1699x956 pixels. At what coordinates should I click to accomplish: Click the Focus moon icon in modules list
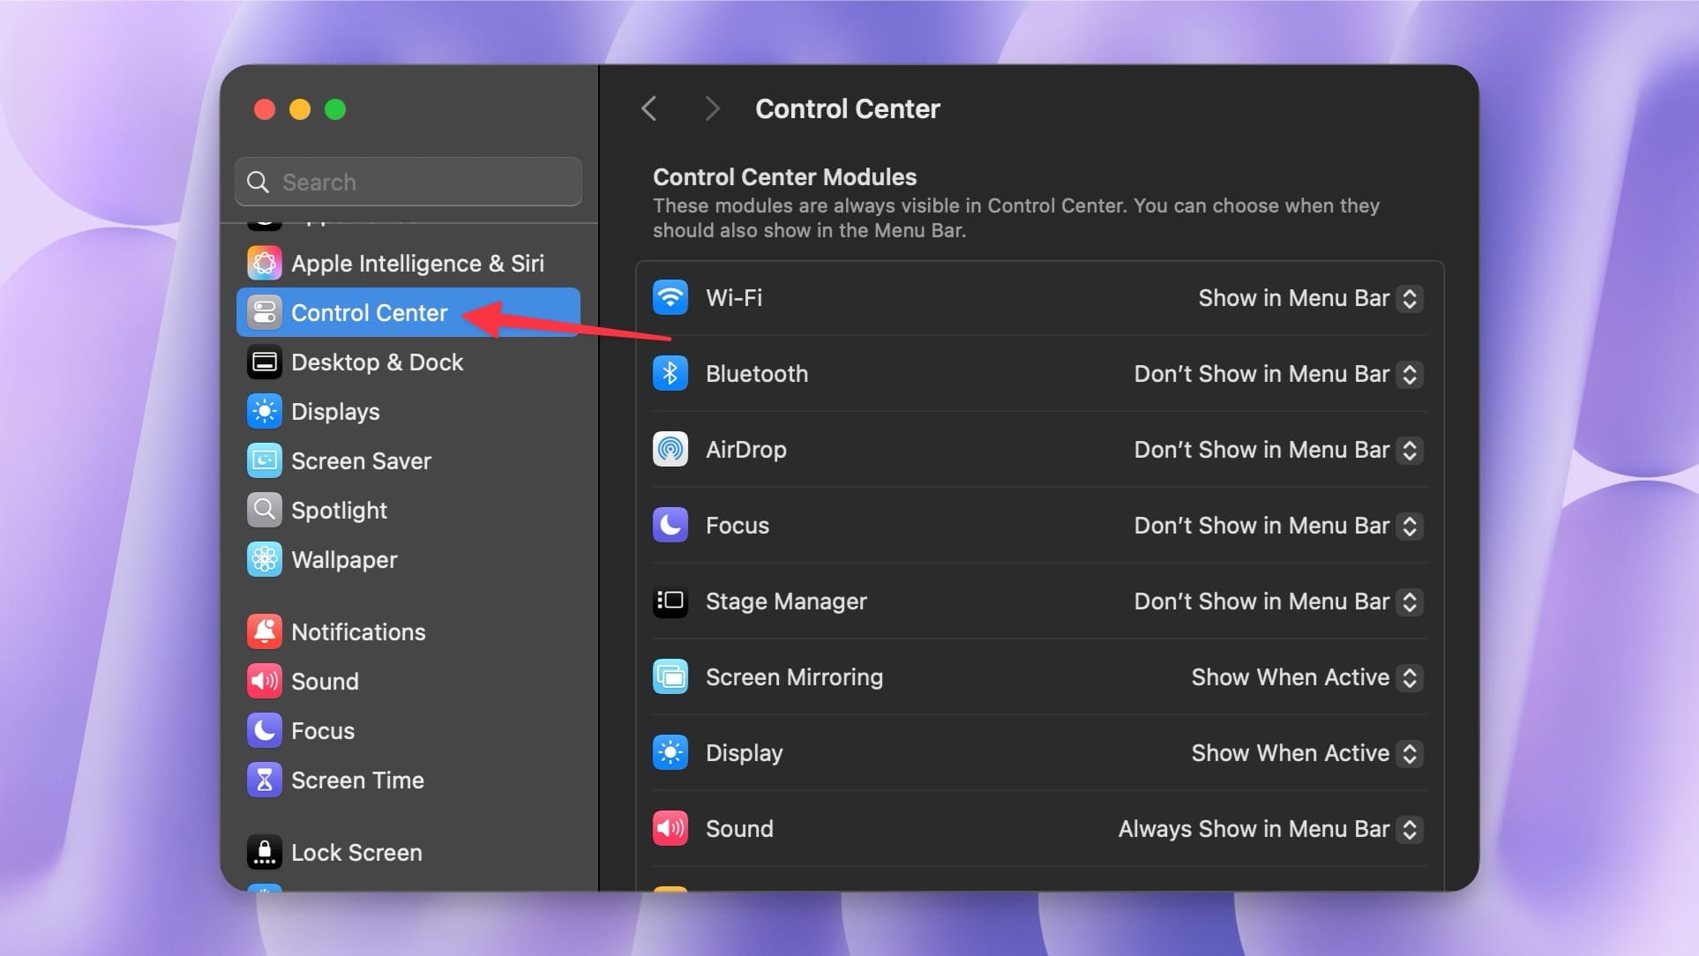click(x=670, y=525)
